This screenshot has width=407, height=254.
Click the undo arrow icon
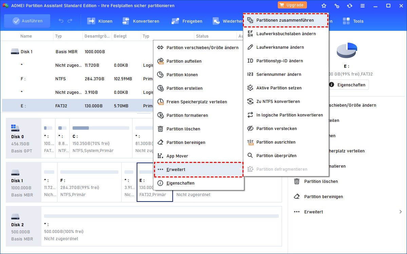tap(61, 21)
